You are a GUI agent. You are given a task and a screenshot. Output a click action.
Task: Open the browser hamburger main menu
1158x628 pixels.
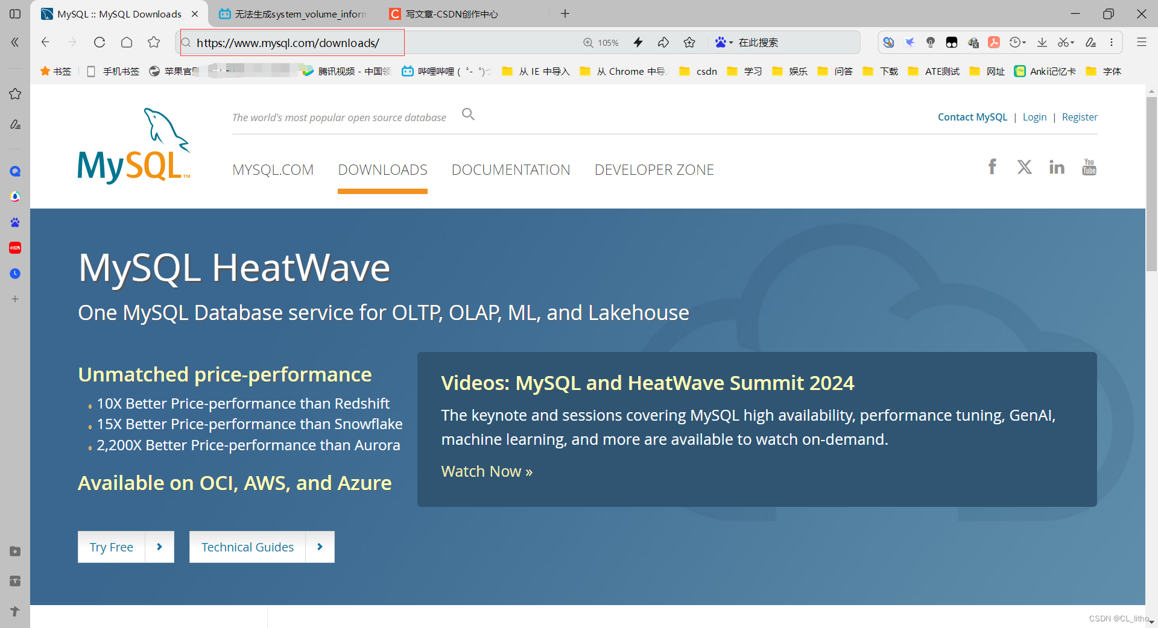1142,42
